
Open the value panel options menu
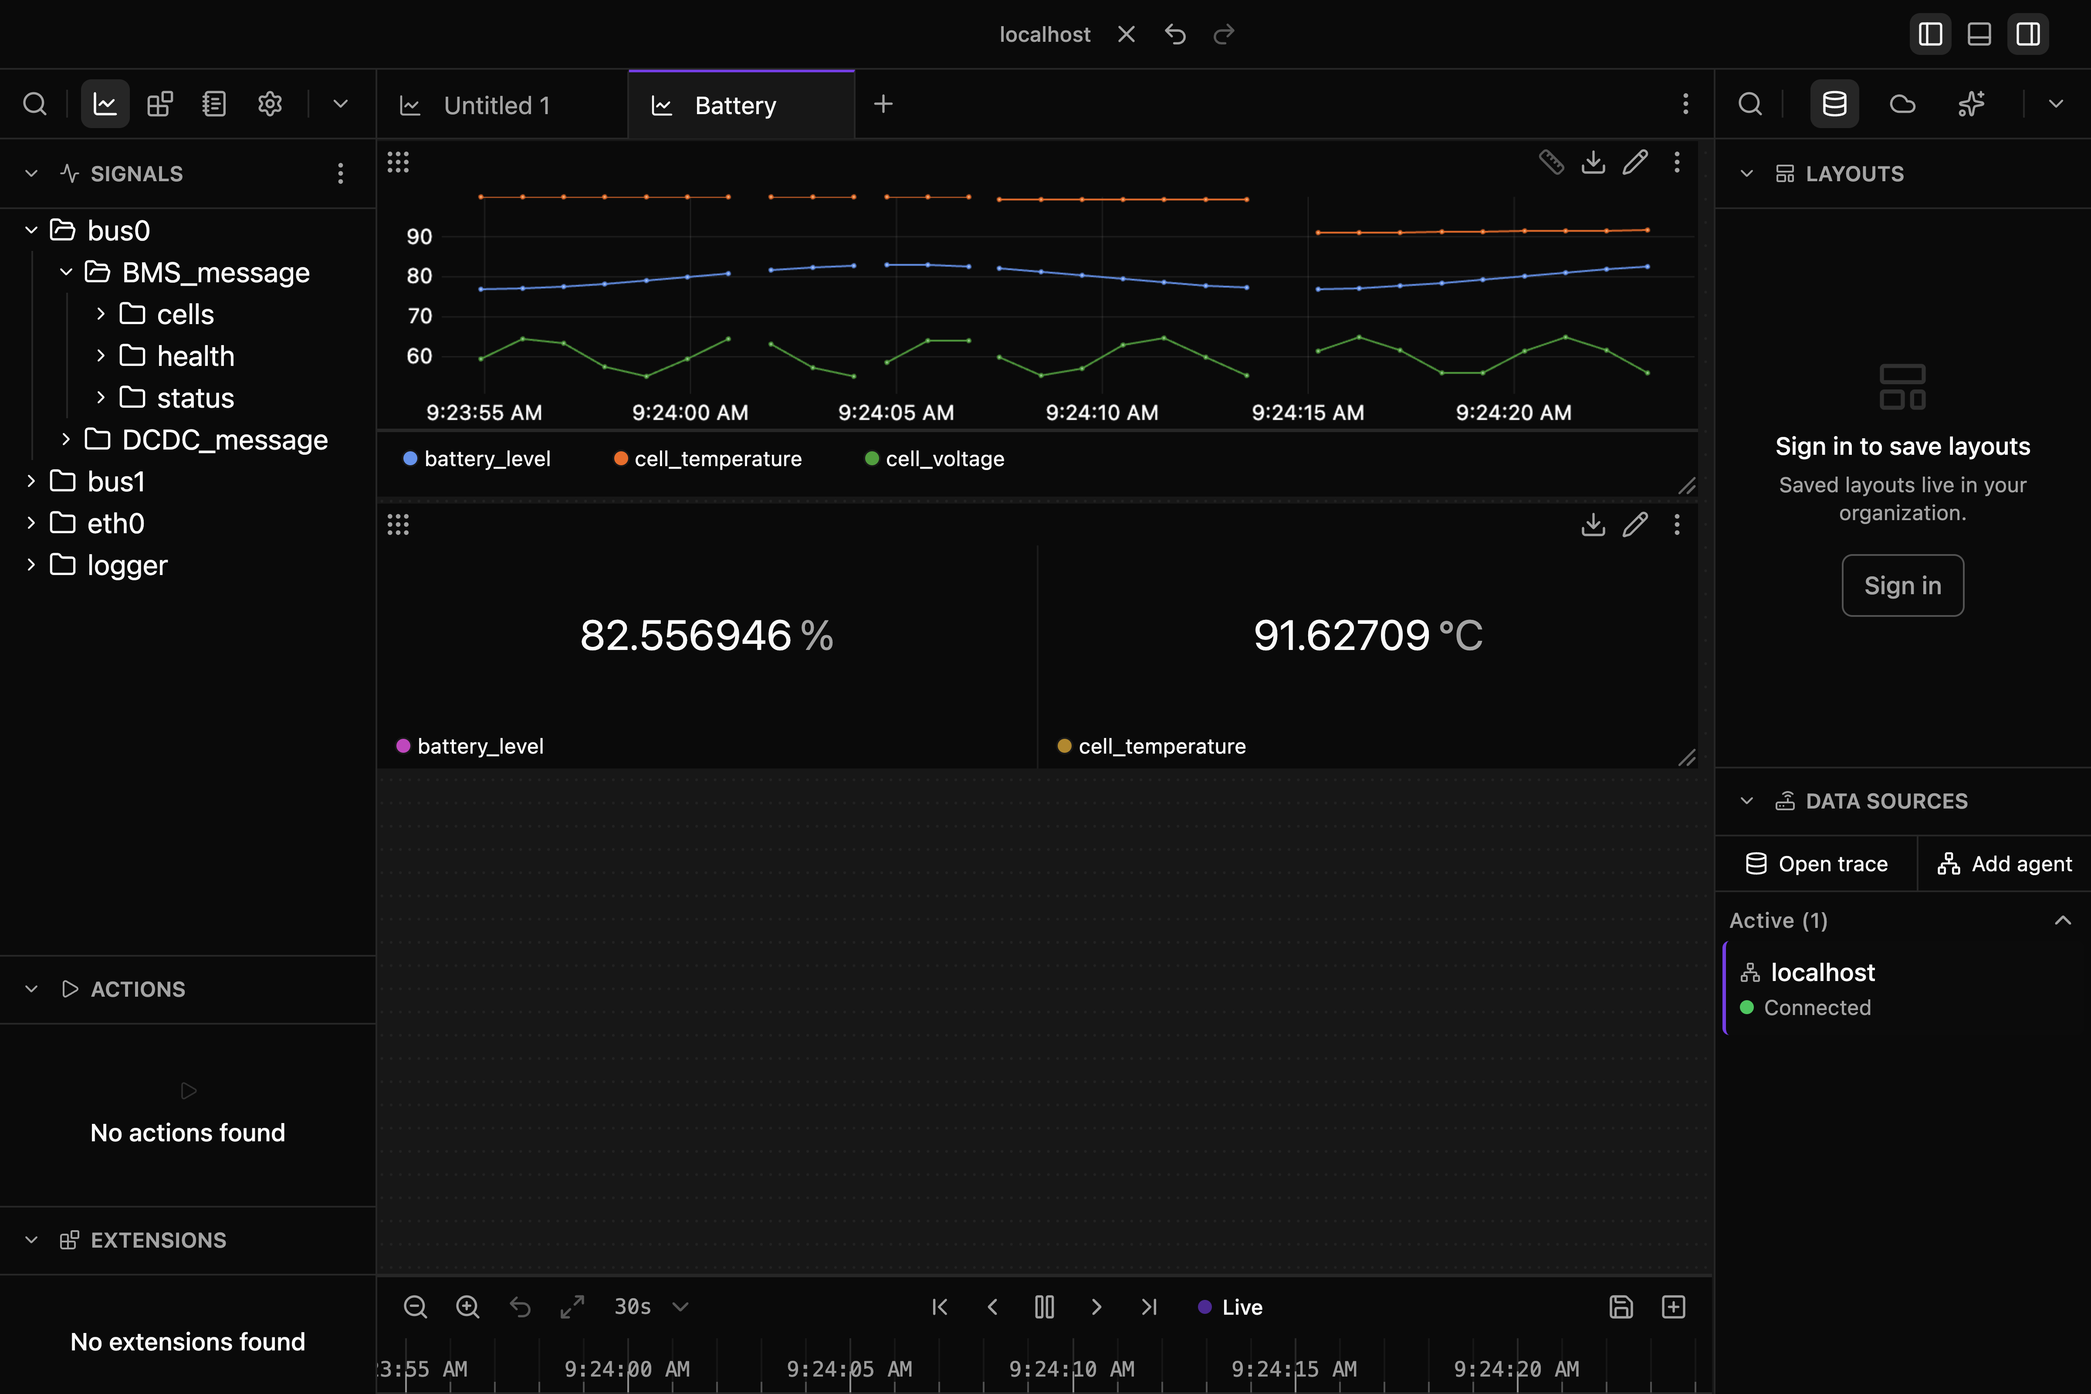click(1677, 524)
